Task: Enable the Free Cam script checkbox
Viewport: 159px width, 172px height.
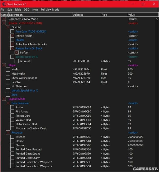Action: (x=12, y=31)
